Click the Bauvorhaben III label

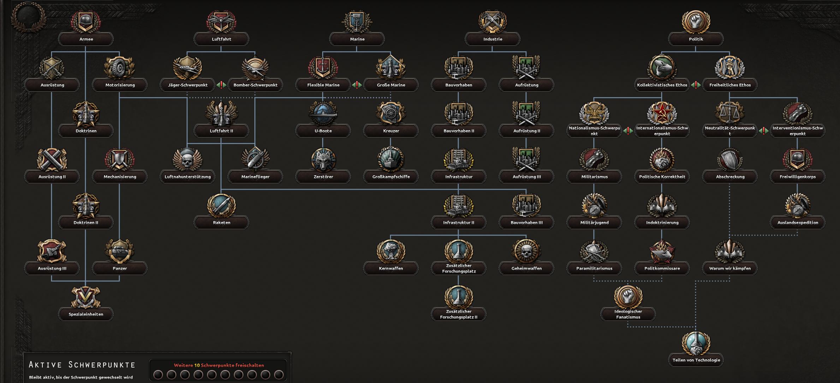tap(526, 223)
